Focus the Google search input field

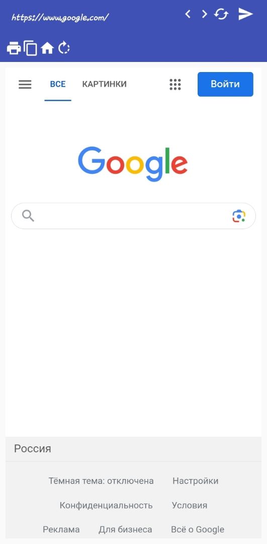133,216
